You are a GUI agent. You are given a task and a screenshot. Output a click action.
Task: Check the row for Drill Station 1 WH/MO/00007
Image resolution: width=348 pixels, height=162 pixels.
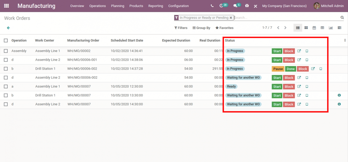pyautogui.click(x=6, y=95)
